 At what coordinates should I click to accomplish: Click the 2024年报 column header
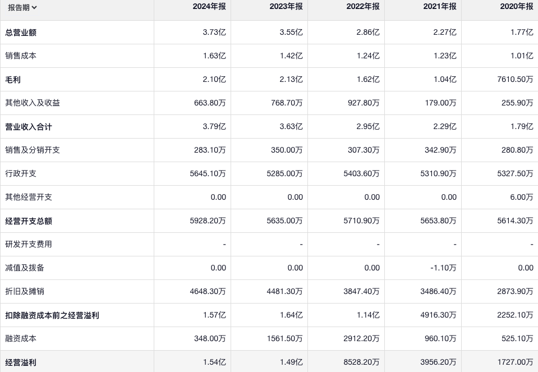(x=209, y=7)
